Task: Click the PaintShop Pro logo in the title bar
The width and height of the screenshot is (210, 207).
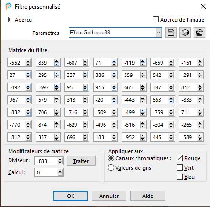Action: click(x=9, y=6)
